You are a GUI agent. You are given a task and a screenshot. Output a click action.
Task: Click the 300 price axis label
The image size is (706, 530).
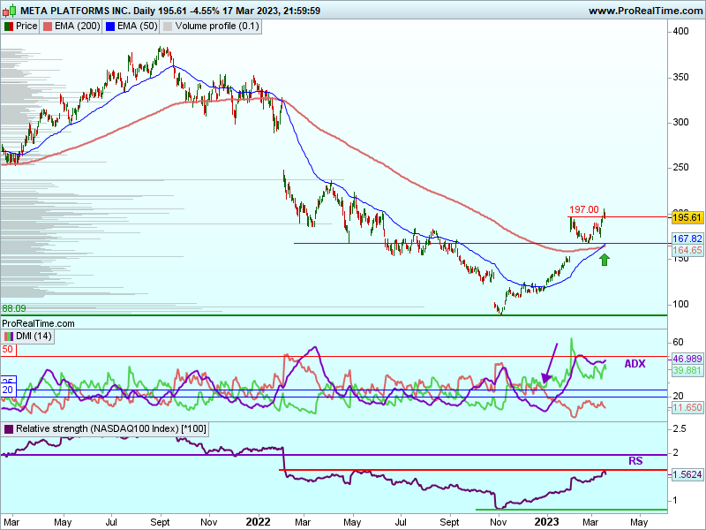click(x=680, y=123)
